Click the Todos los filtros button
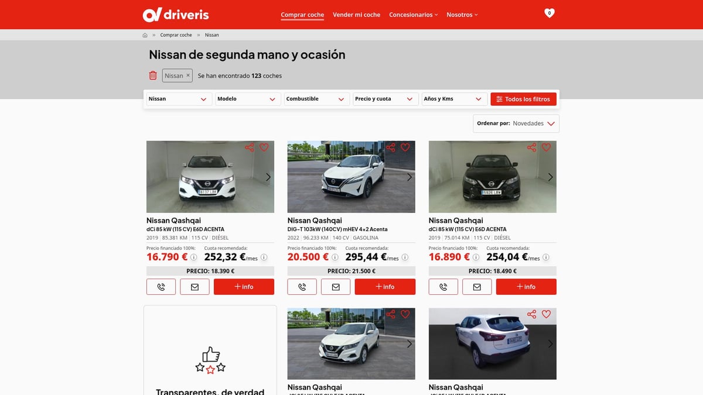703x395 pixels. 523,99
